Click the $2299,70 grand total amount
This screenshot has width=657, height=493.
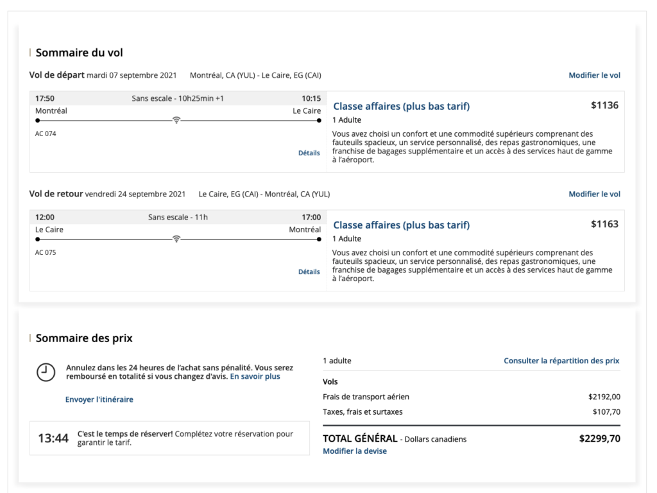[x=599, y=439]
